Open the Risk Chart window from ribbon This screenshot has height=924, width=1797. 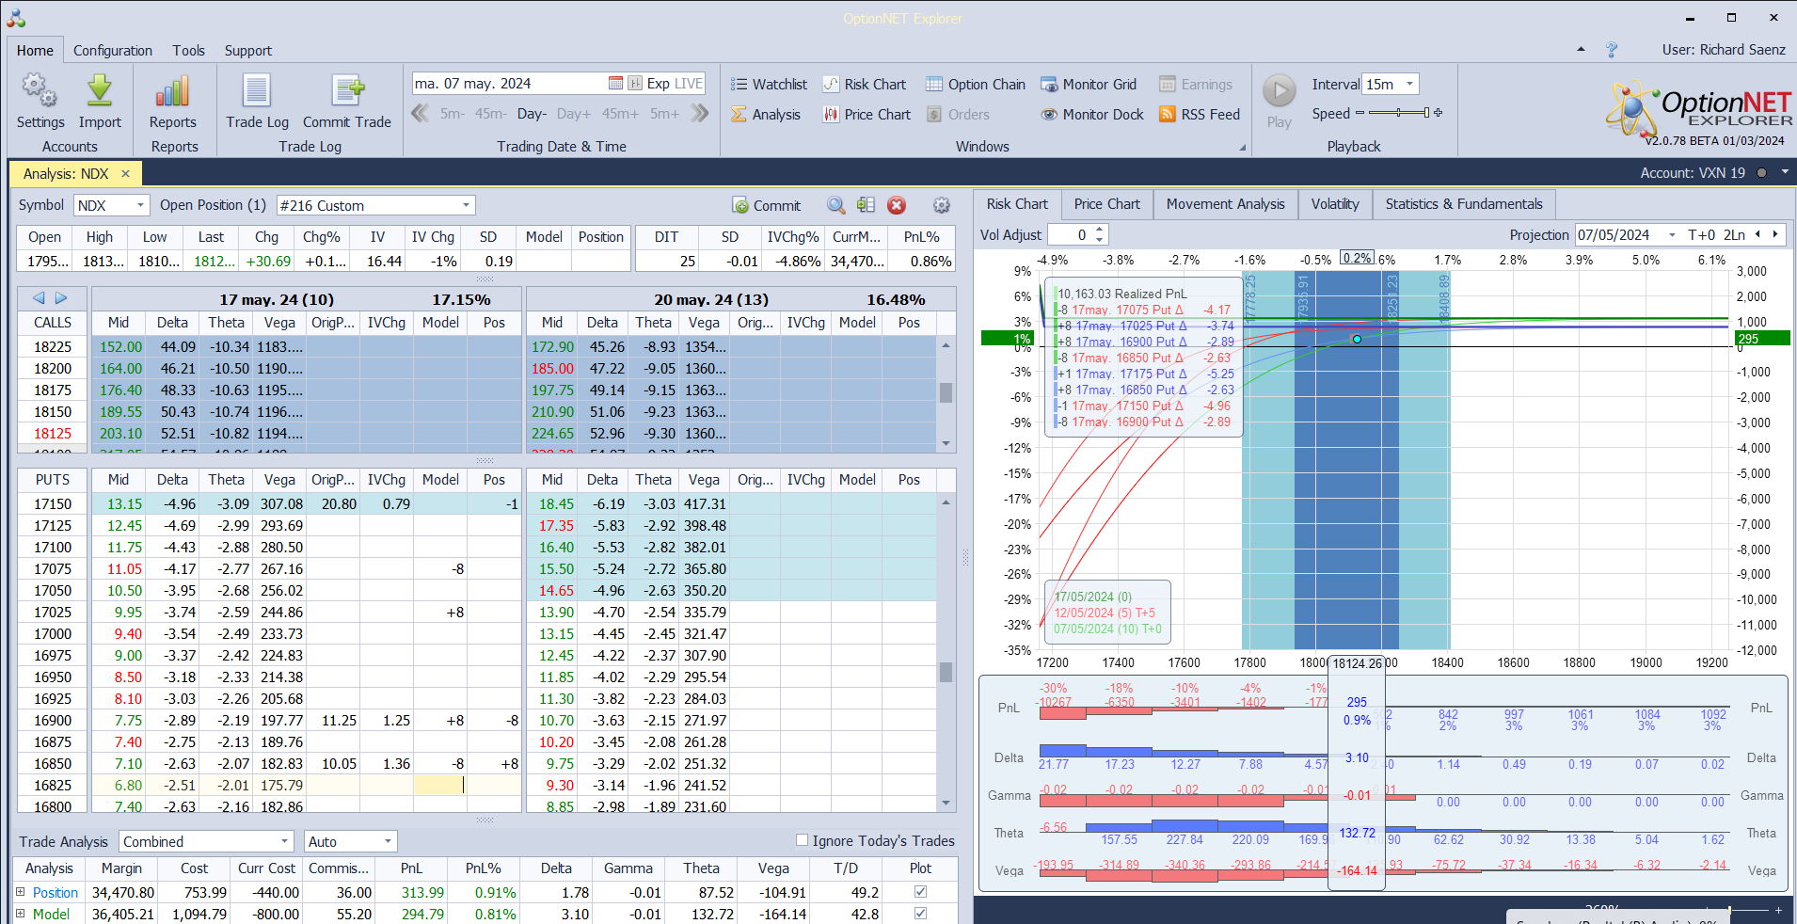pyautogui.click(x=865, y=84)
